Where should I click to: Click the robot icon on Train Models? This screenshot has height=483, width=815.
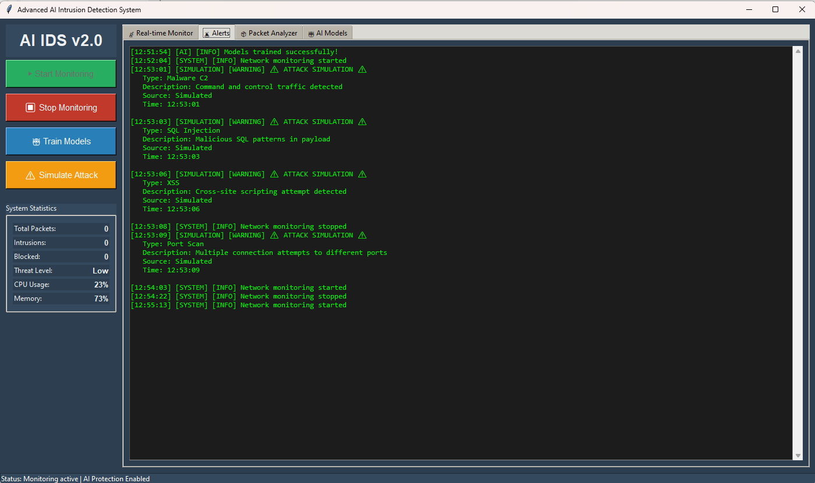pyautogui.click(x=36, y=141)
